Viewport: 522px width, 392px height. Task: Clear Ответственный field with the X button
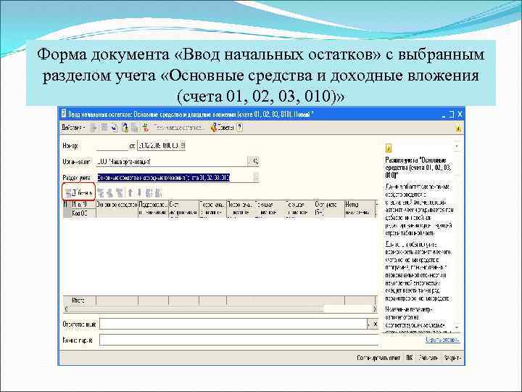tap(376, 324)
